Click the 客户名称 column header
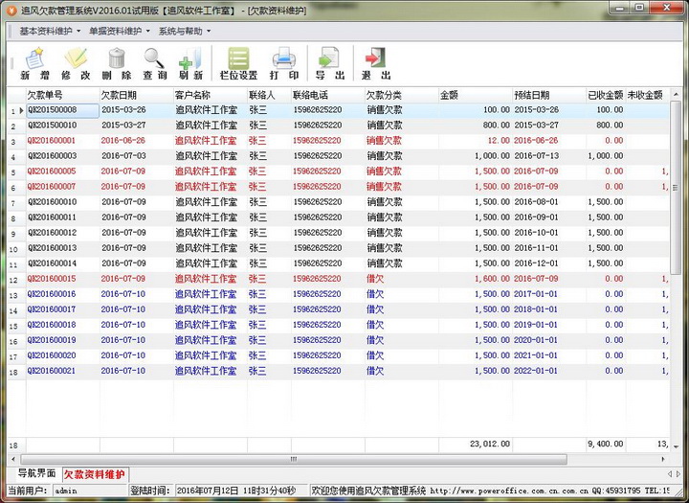 pos(209,95)
